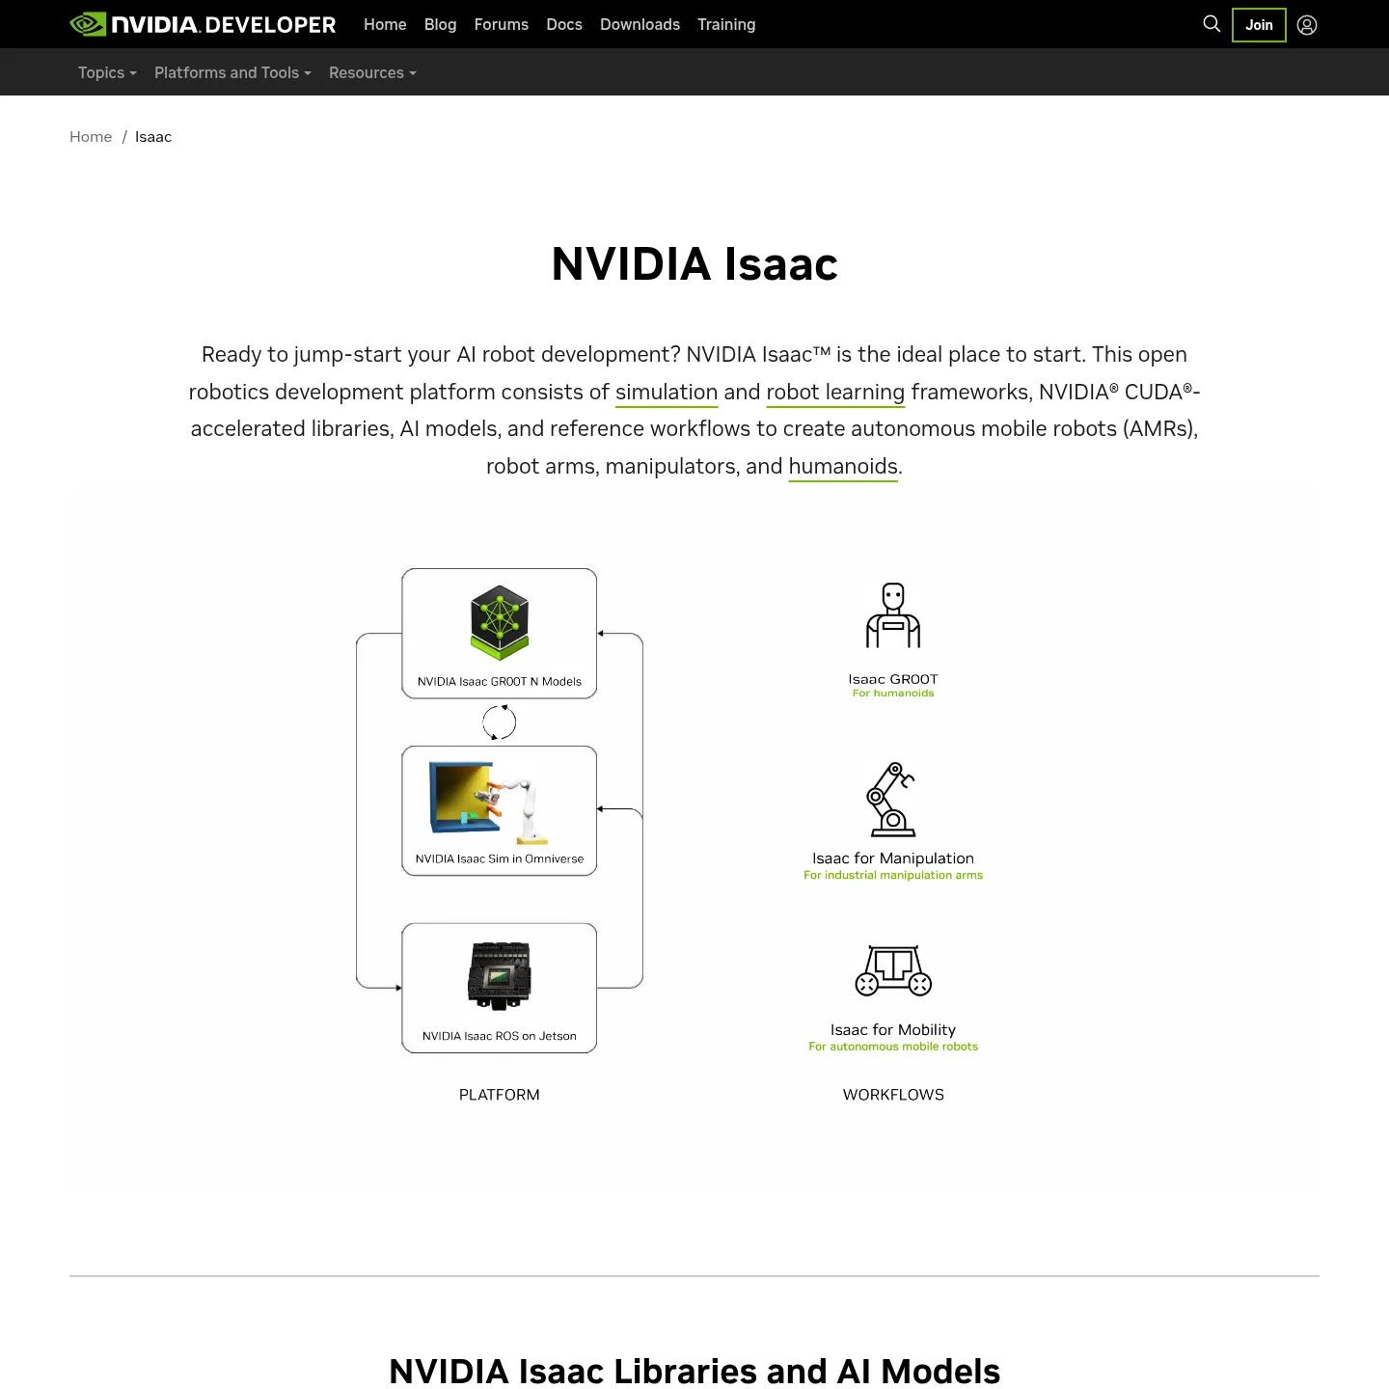The width and height of the screenshot is (1389, 1389).
Task: Click the PLATFORM caption
Action: (500, 1095)
